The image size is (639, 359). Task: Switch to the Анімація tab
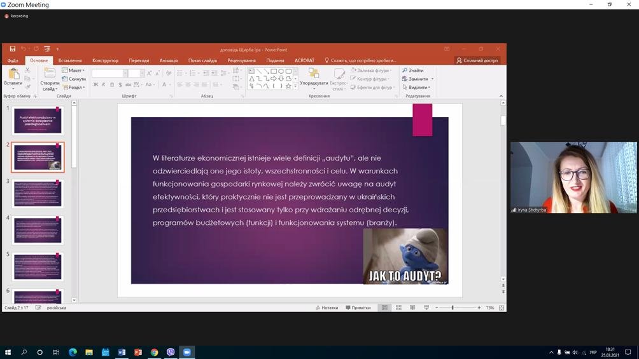168,60
